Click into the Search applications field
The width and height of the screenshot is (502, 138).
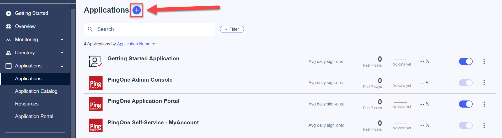click(149, 29)
